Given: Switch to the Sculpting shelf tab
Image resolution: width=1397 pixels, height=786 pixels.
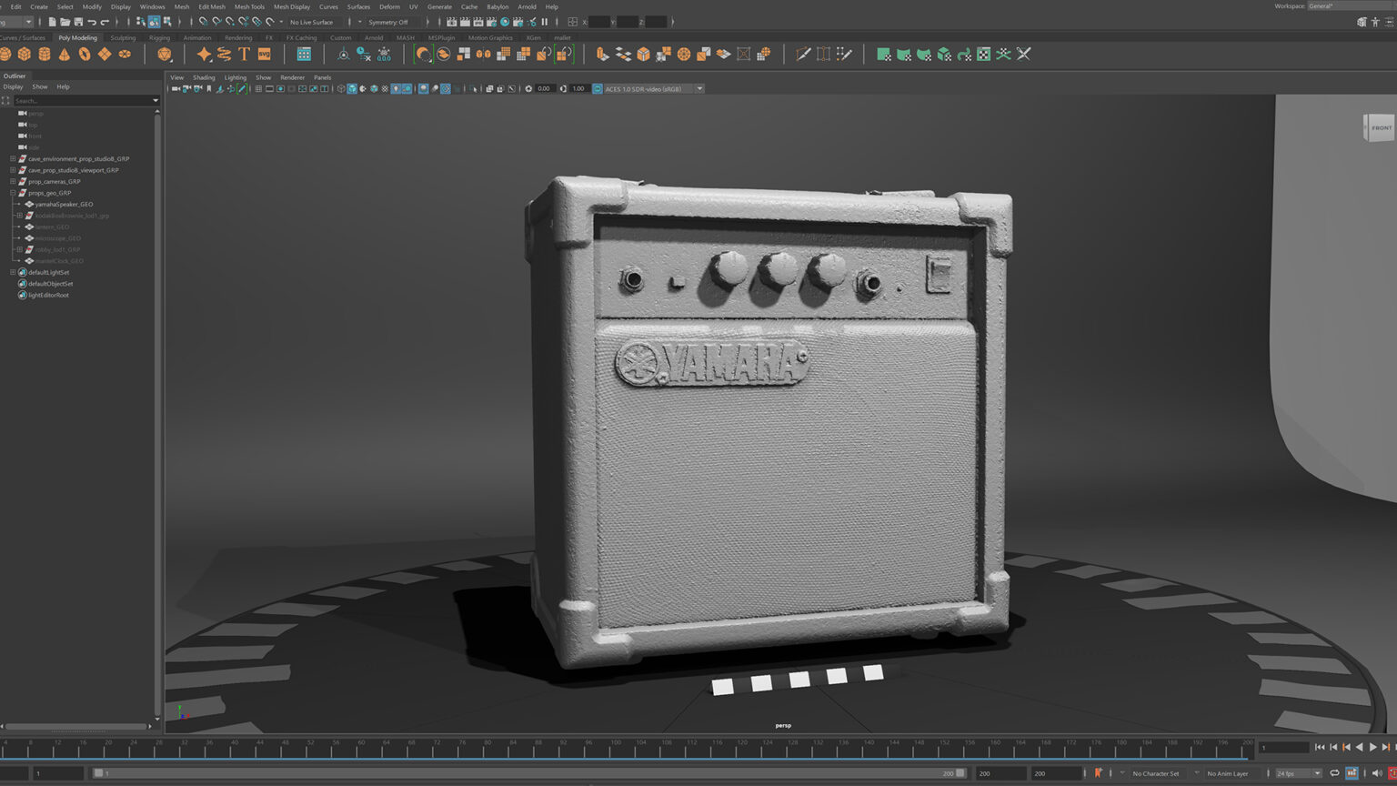Looking at the screenshot, I should [x=123, y=37].
